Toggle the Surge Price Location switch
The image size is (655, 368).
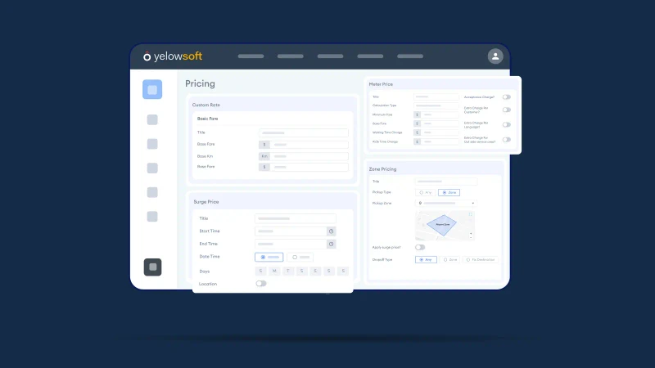coord(260,284)
